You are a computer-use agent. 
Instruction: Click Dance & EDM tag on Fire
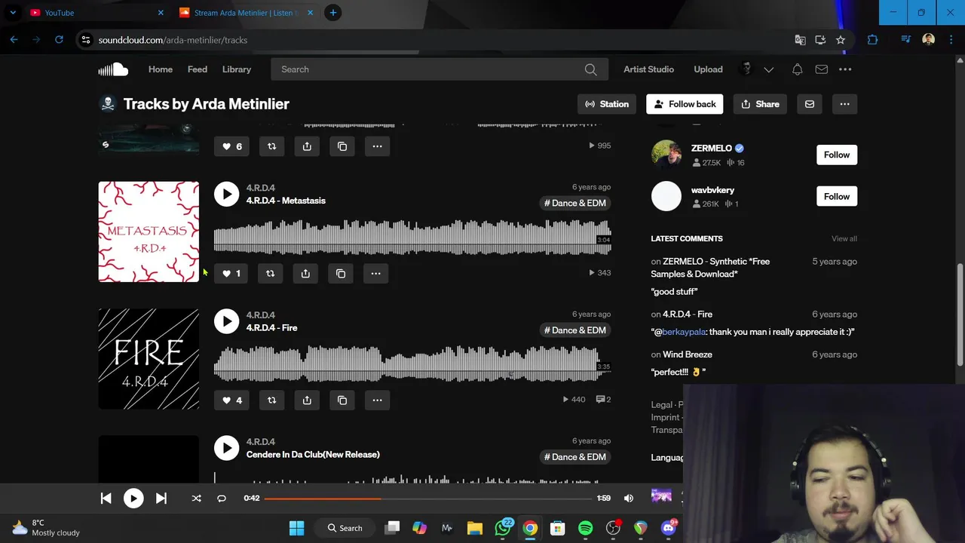pos(576,330)
